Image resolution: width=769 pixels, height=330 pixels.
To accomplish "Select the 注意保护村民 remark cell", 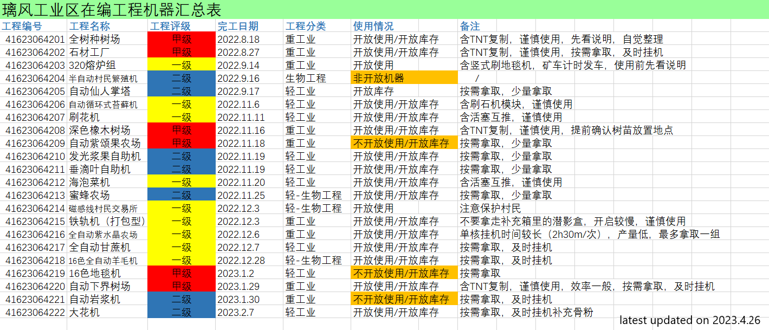I will coord(490,208).
